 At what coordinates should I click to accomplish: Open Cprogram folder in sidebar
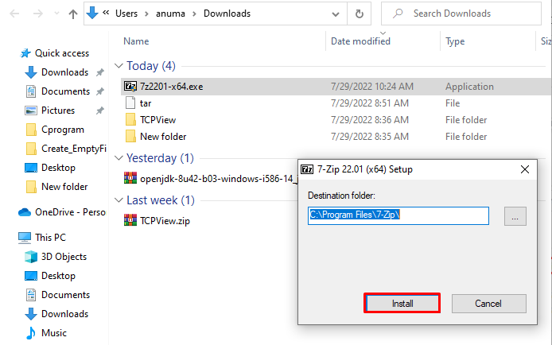click(x=63, y=130)
